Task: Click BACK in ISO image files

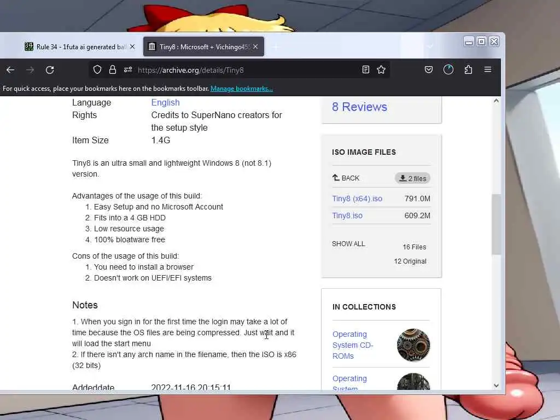Action: [346, 178]
